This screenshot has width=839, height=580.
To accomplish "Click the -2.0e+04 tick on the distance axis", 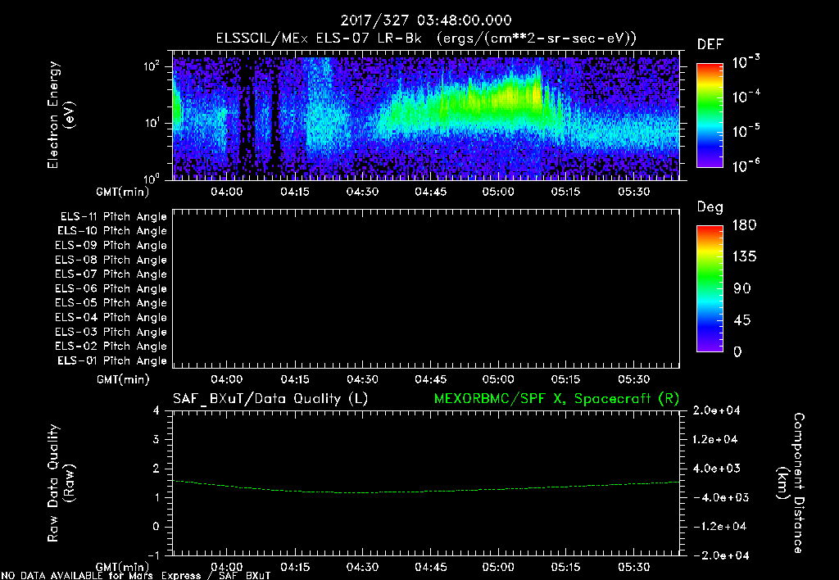I will tap(721, 555).
